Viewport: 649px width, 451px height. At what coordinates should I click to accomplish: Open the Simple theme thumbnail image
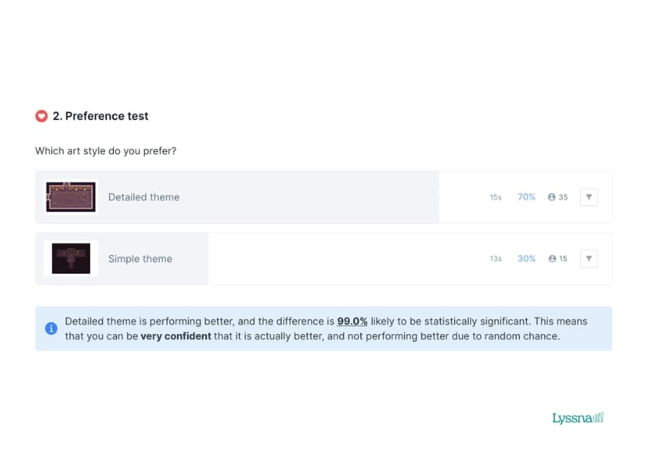pos(70,259)
